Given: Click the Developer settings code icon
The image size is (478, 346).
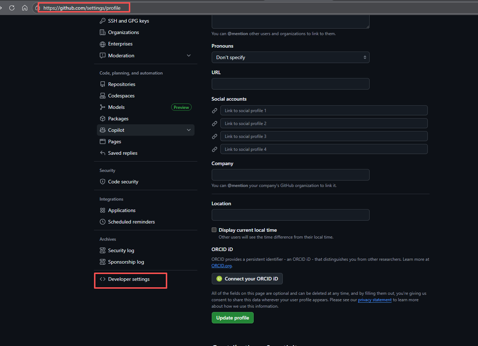Looking at the screenshot, I should point(103,279).
